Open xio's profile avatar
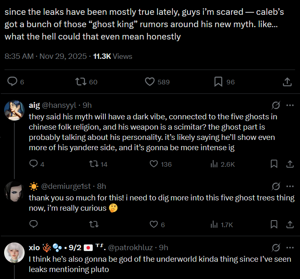The image size is (300, 279). tap(14, 252)
